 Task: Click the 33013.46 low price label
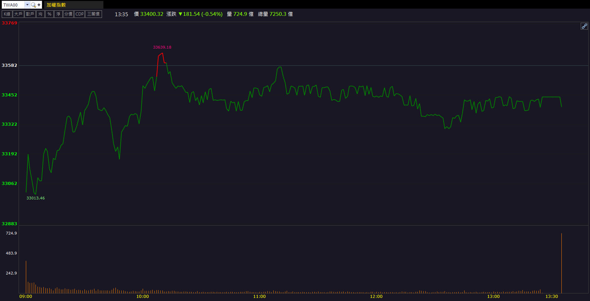tap(35, 198)
